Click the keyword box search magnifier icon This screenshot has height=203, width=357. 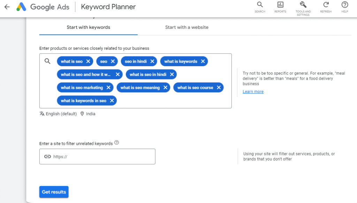click(47, 61)
